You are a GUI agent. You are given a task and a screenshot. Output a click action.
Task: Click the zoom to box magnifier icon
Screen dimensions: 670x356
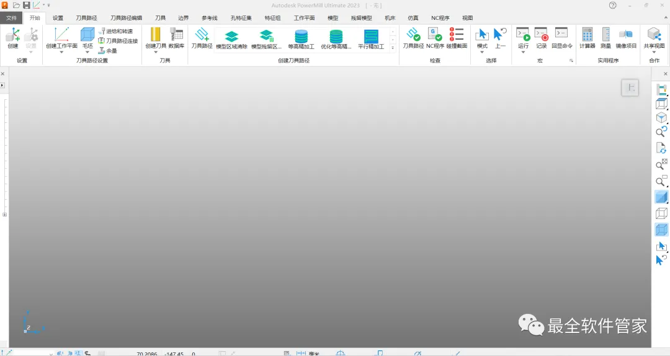pyautogui.click(x=661, y=181)
